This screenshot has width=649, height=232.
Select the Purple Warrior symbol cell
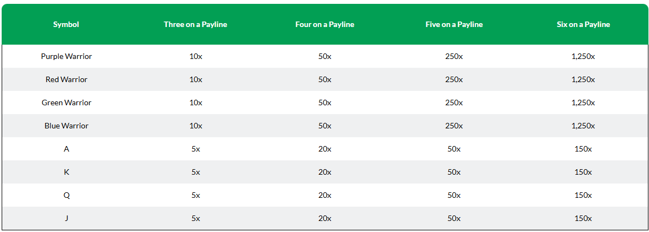point(66,56)
